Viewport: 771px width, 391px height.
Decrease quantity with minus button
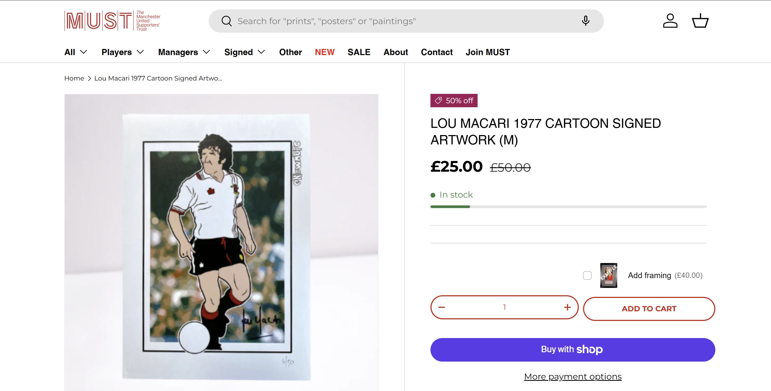(442, 307)
